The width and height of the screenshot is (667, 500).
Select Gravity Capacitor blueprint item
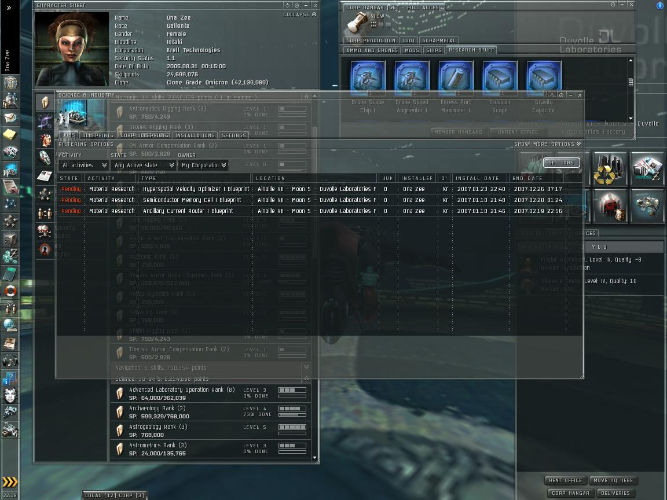544,87
